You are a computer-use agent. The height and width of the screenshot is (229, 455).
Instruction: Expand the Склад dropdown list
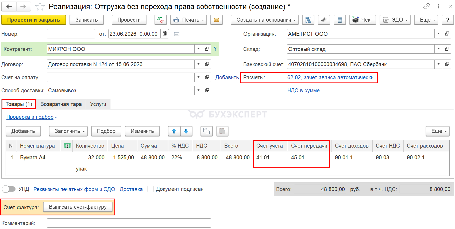(438, 49)
